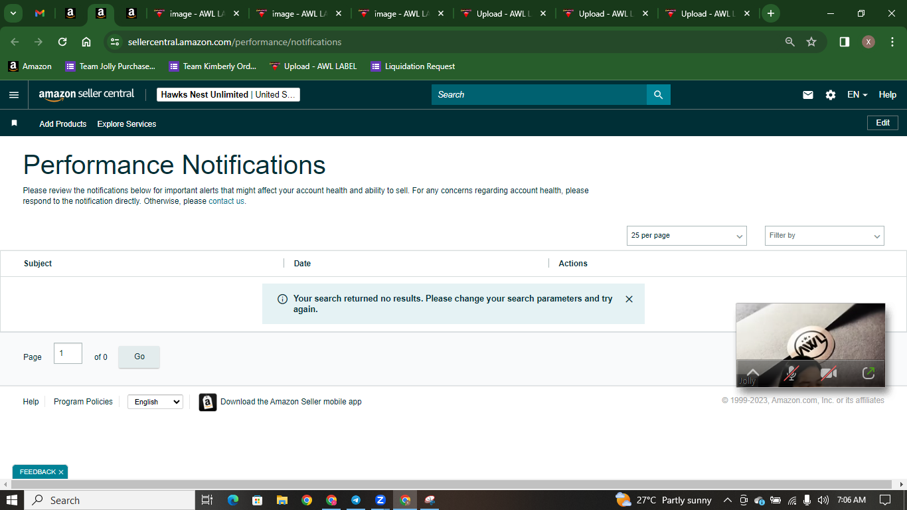Image resolution: width=907 pixels, height=510 pixels.
Task: Open the Team Jolly Purchase bookmark
Action: tap(110, 66)
